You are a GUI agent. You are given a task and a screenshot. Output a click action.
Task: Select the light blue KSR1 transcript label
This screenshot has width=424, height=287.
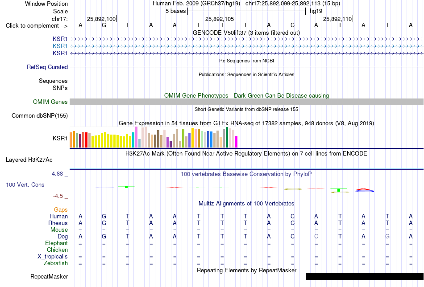(x=60, y=46)
